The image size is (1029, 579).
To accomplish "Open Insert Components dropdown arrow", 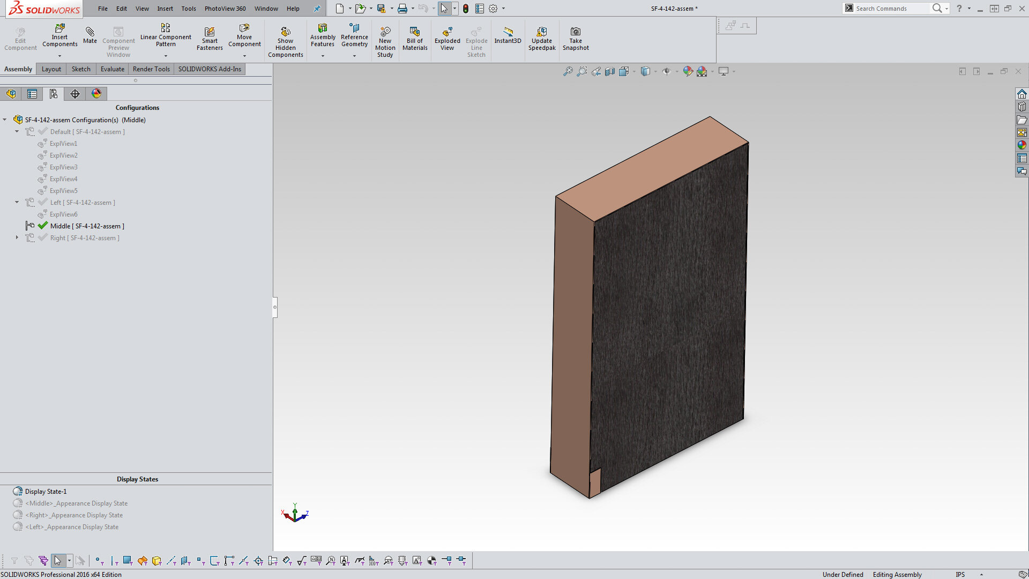I will click(59, 56).
